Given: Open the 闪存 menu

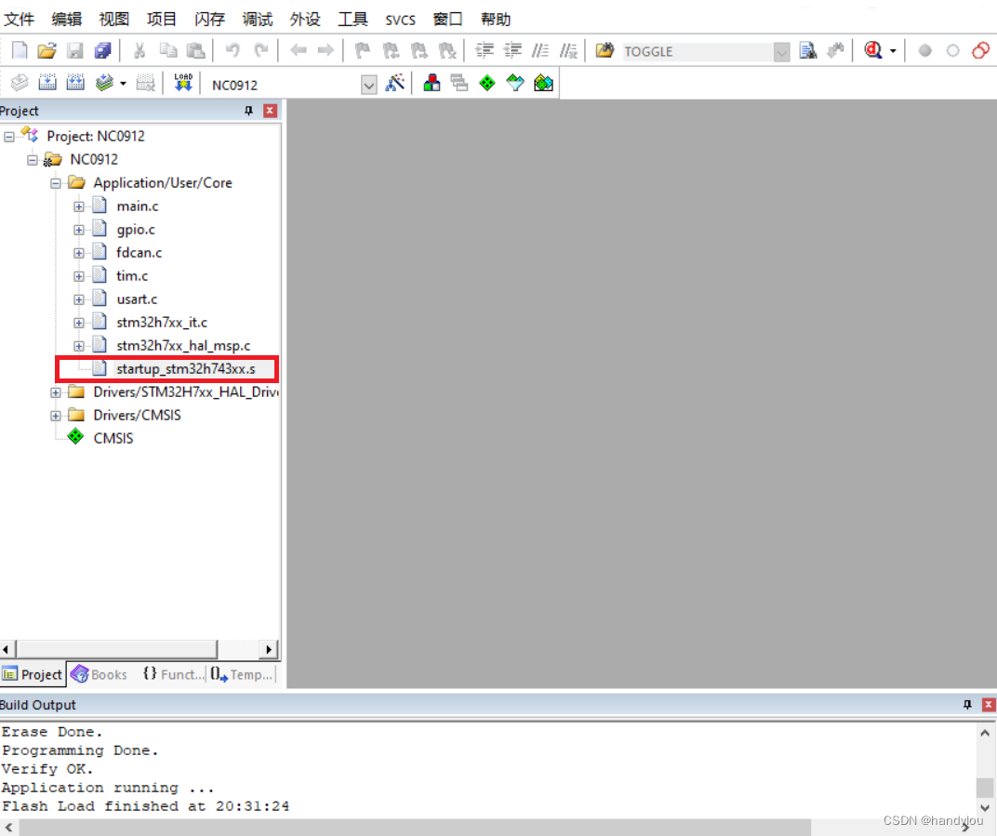Looking at the screenshot, I should point(210,20).
